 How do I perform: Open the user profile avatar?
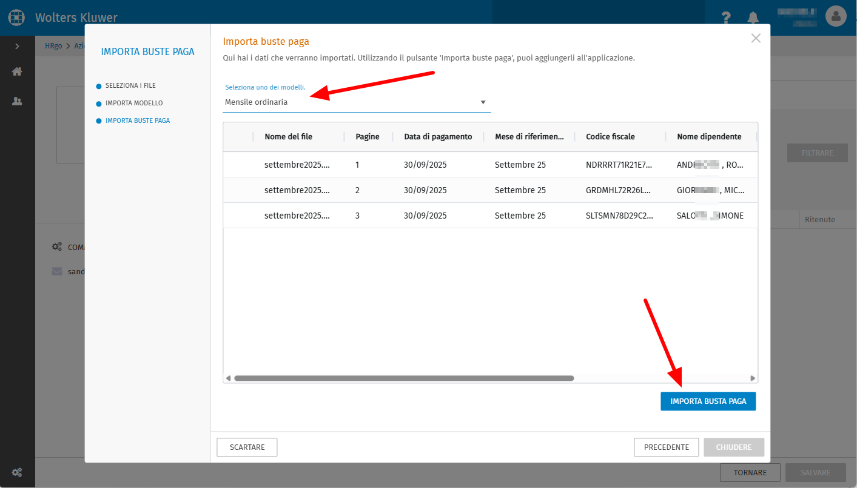836,16
